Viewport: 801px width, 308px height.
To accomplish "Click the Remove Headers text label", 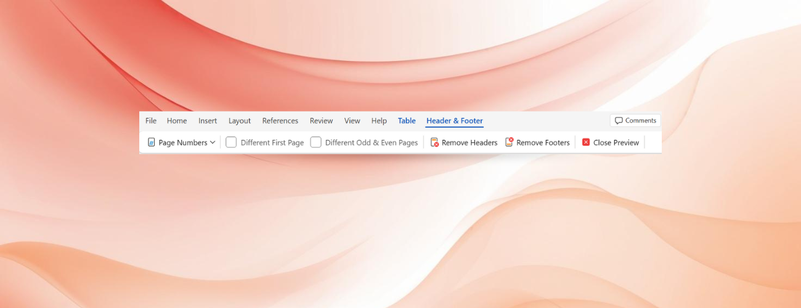I will coord(470,142).
